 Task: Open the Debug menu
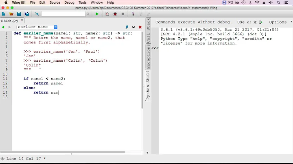tap(69, 2)
